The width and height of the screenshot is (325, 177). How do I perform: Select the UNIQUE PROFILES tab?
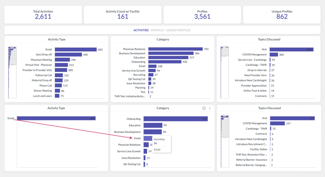[178, 30]
